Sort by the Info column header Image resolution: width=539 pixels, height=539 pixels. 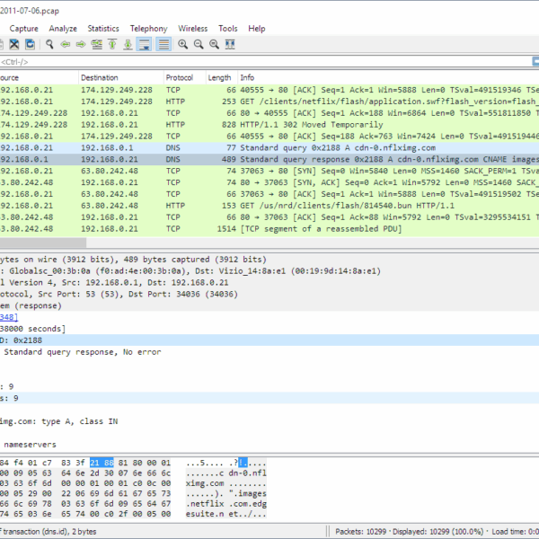point(388,77)
